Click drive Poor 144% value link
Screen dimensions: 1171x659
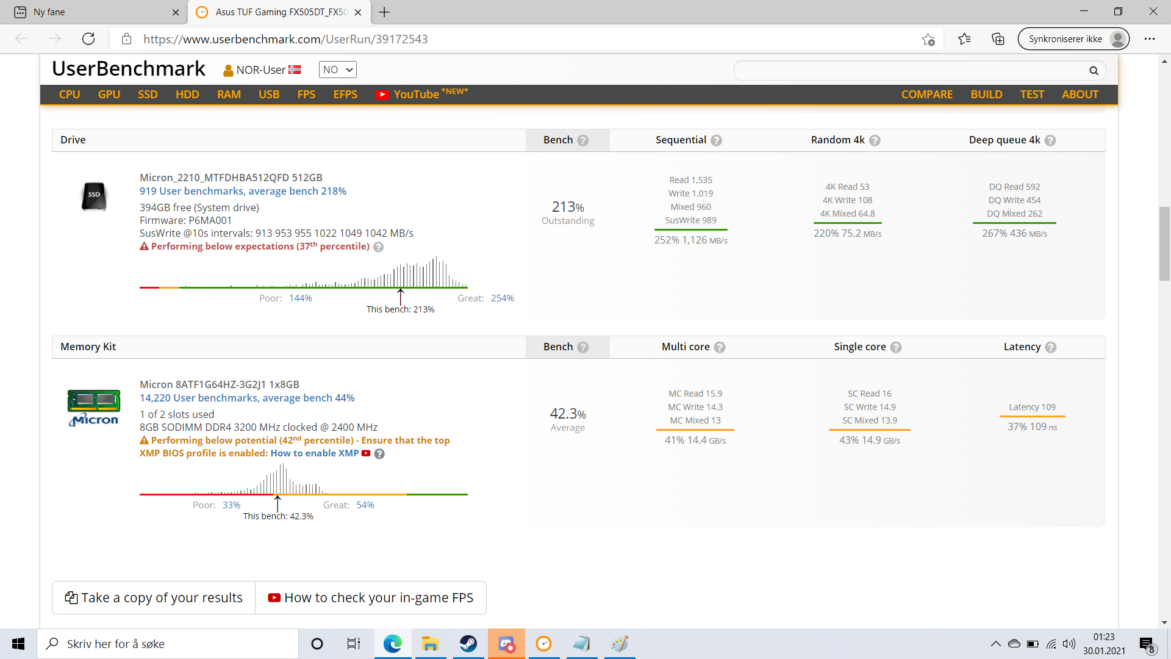300,298
